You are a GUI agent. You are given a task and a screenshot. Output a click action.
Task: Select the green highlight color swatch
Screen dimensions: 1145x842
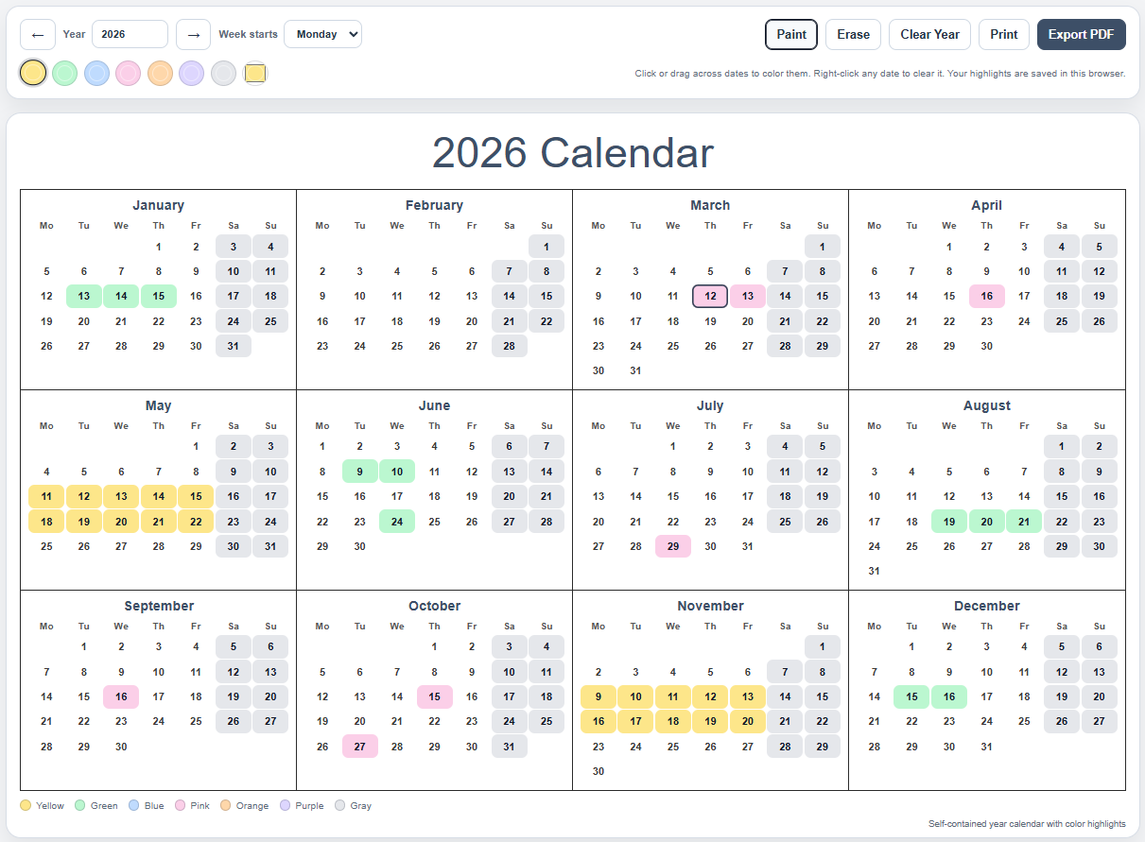pos(64,73)
